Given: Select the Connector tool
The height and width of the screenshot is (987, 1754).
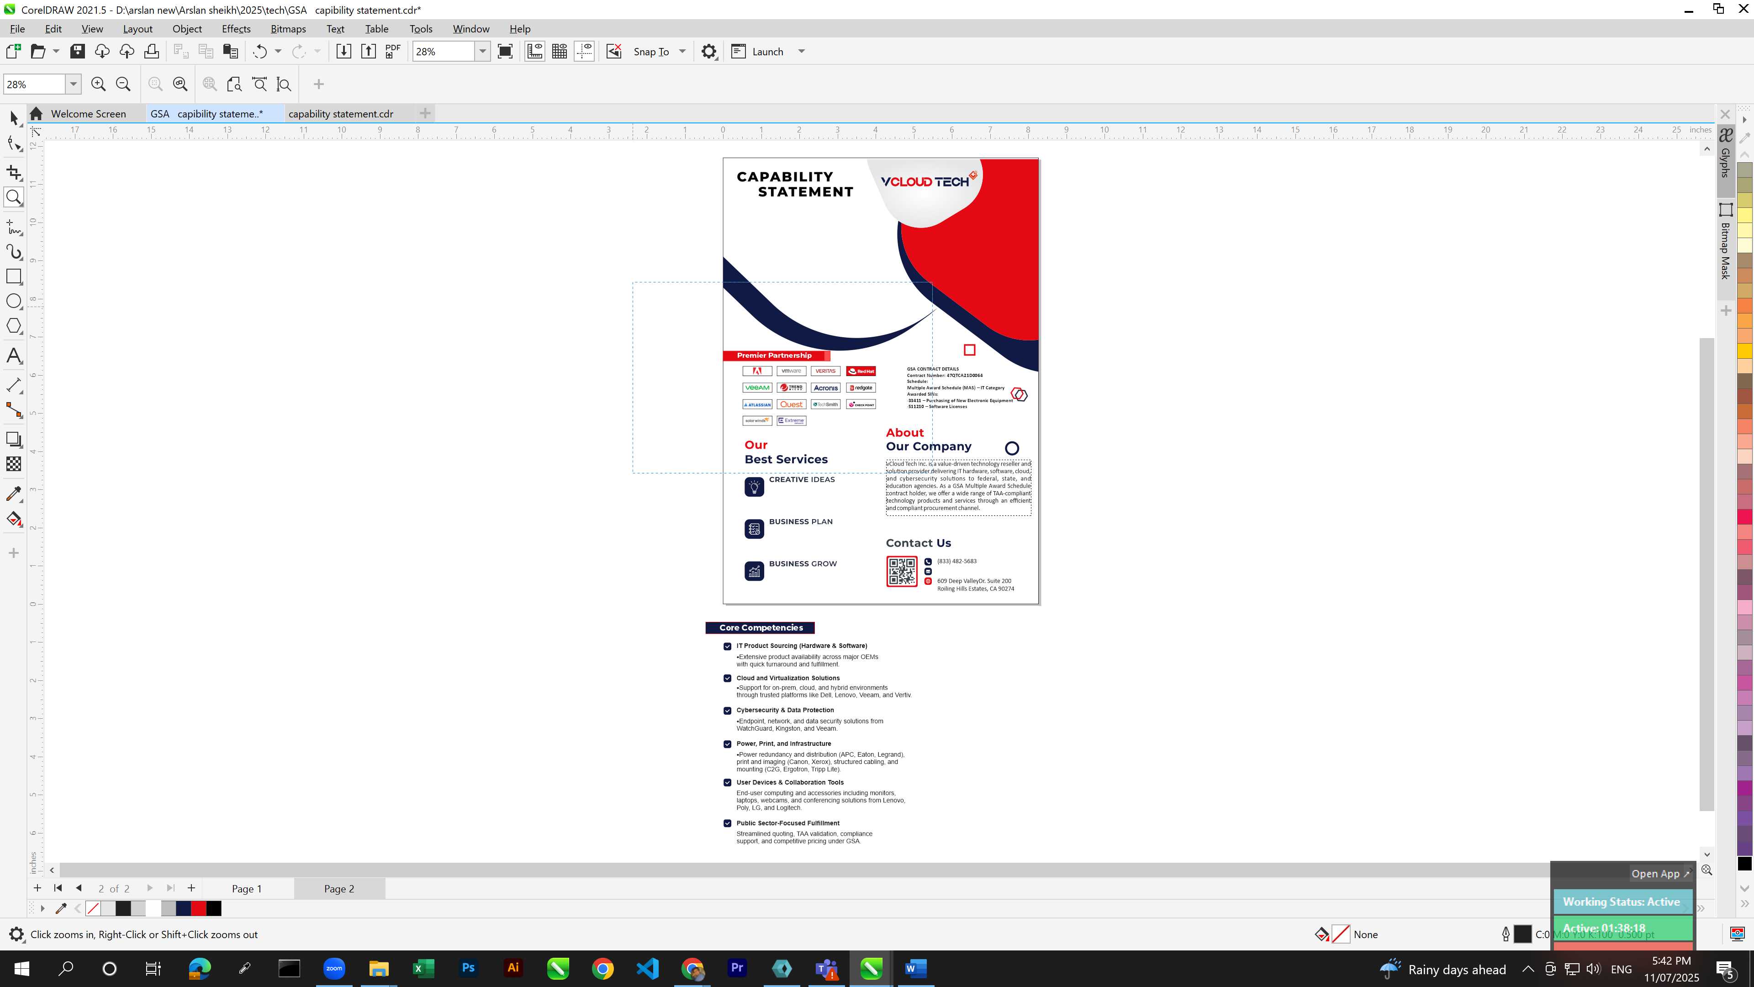Looking at the screenshot, I should tap(14, 409).
